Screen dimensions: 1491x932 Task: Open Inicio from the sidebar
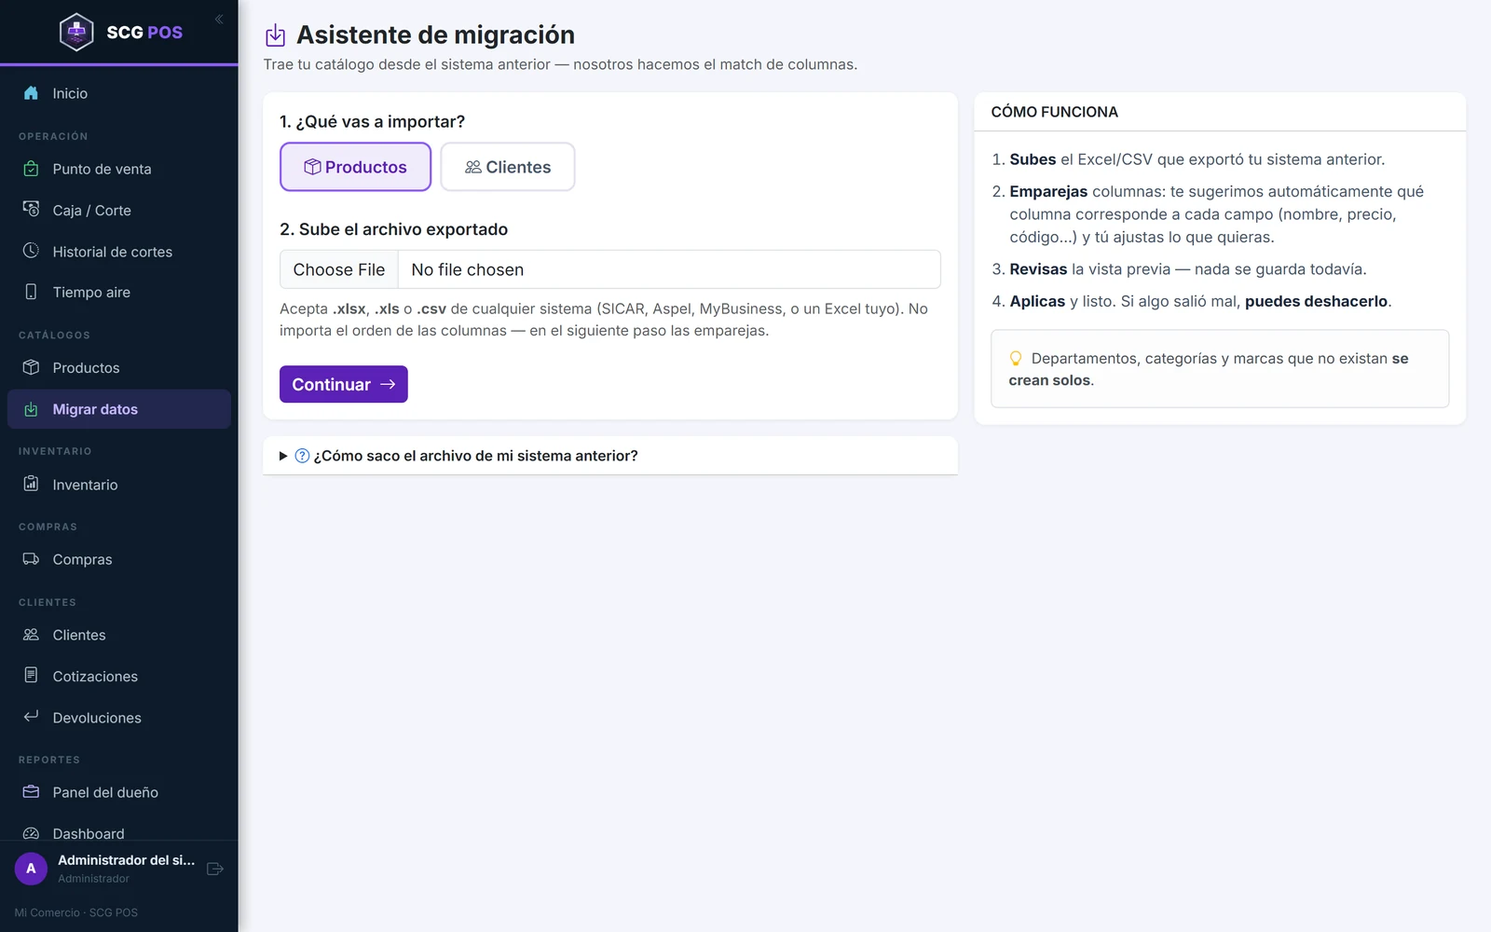(x=119, y=93)
